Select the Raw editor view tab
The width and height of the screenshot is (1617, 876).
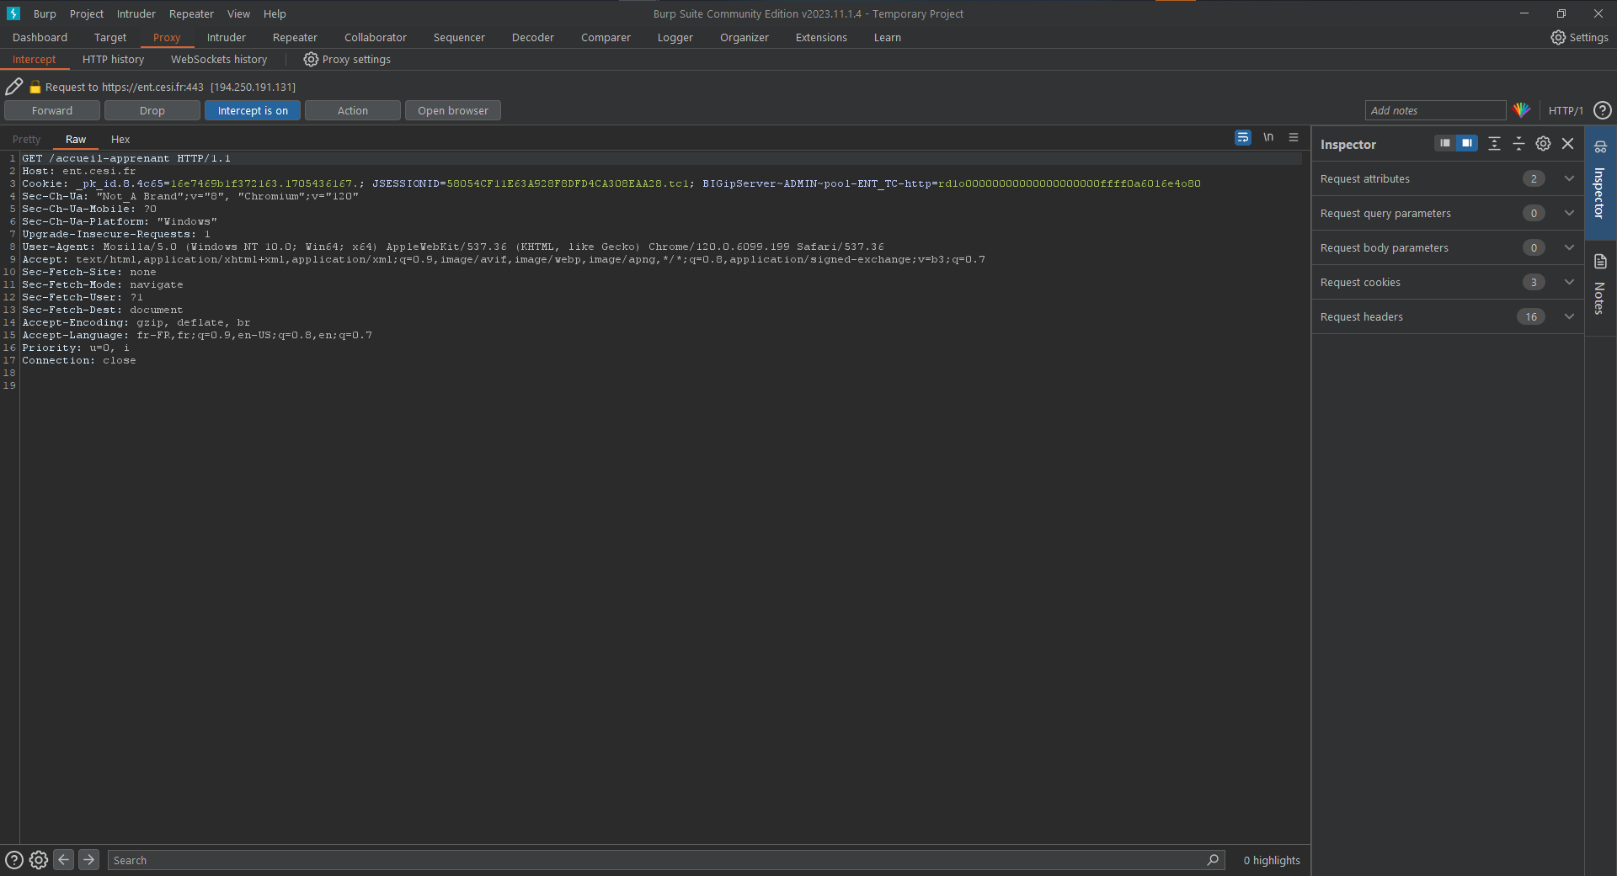76,140
